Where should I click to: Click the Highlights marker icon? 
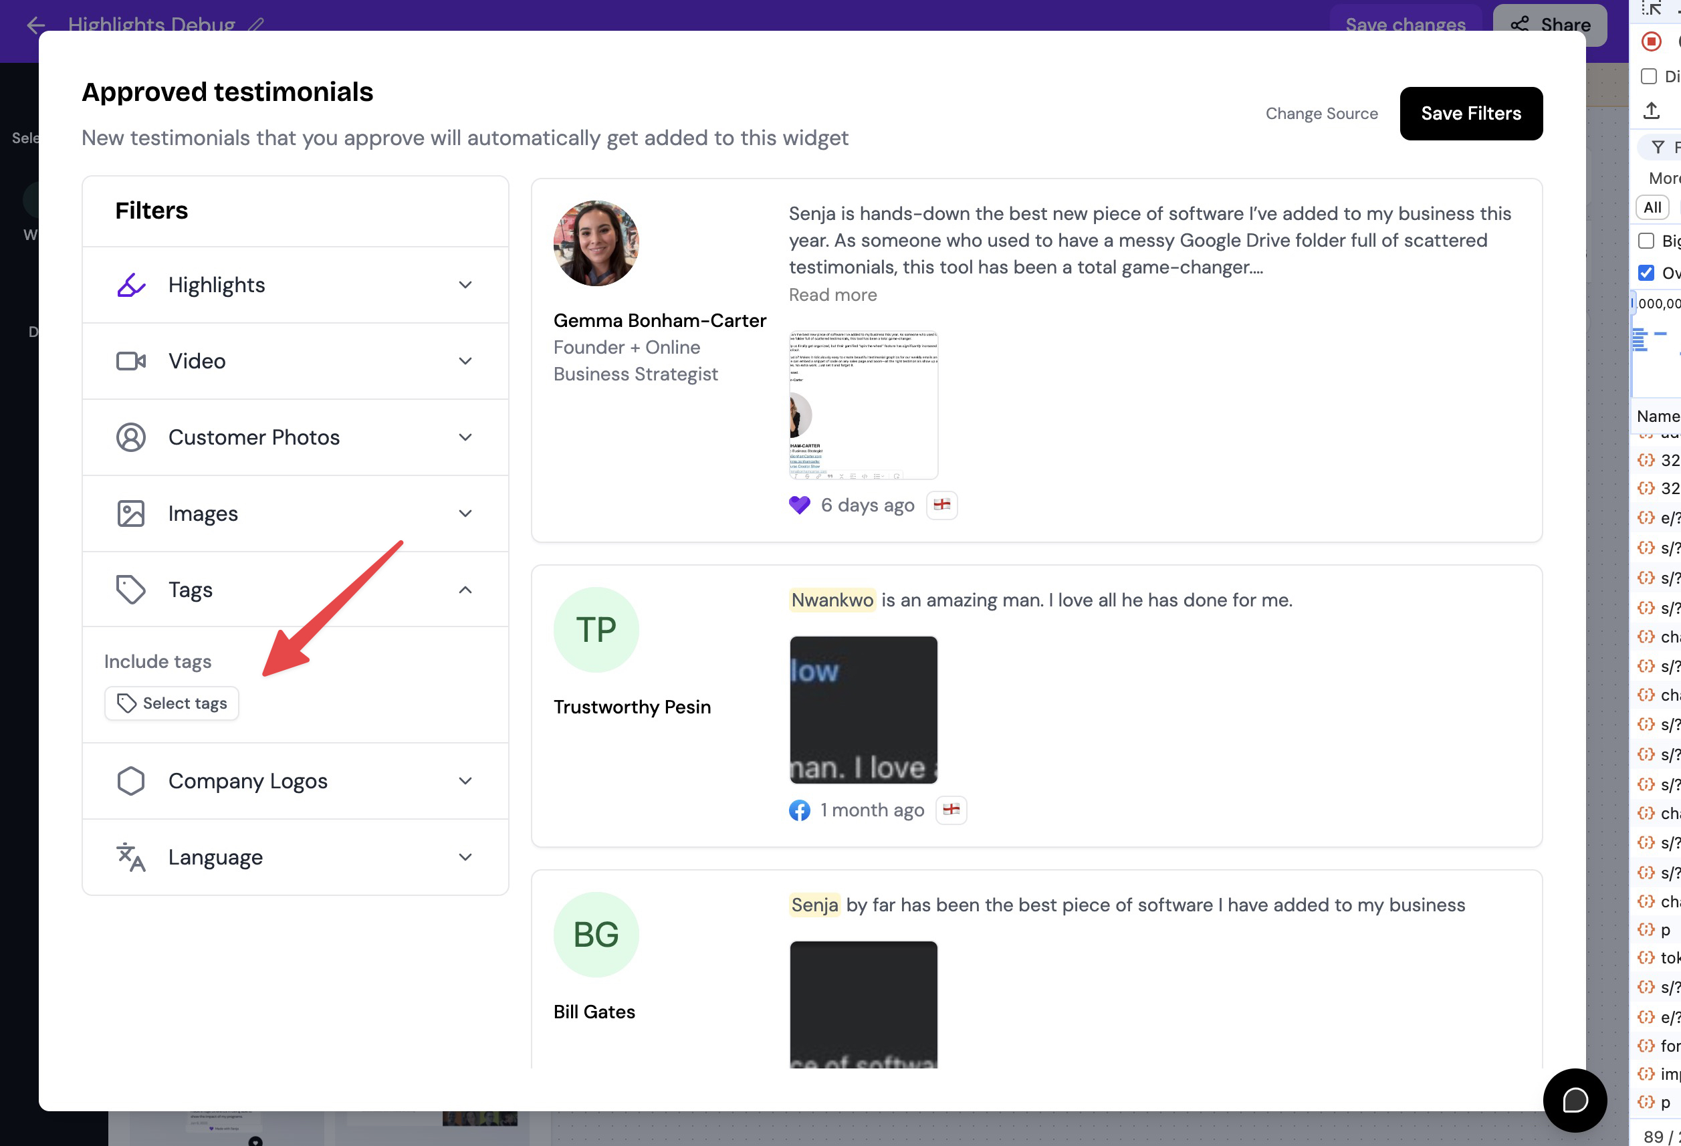(131, 285)
